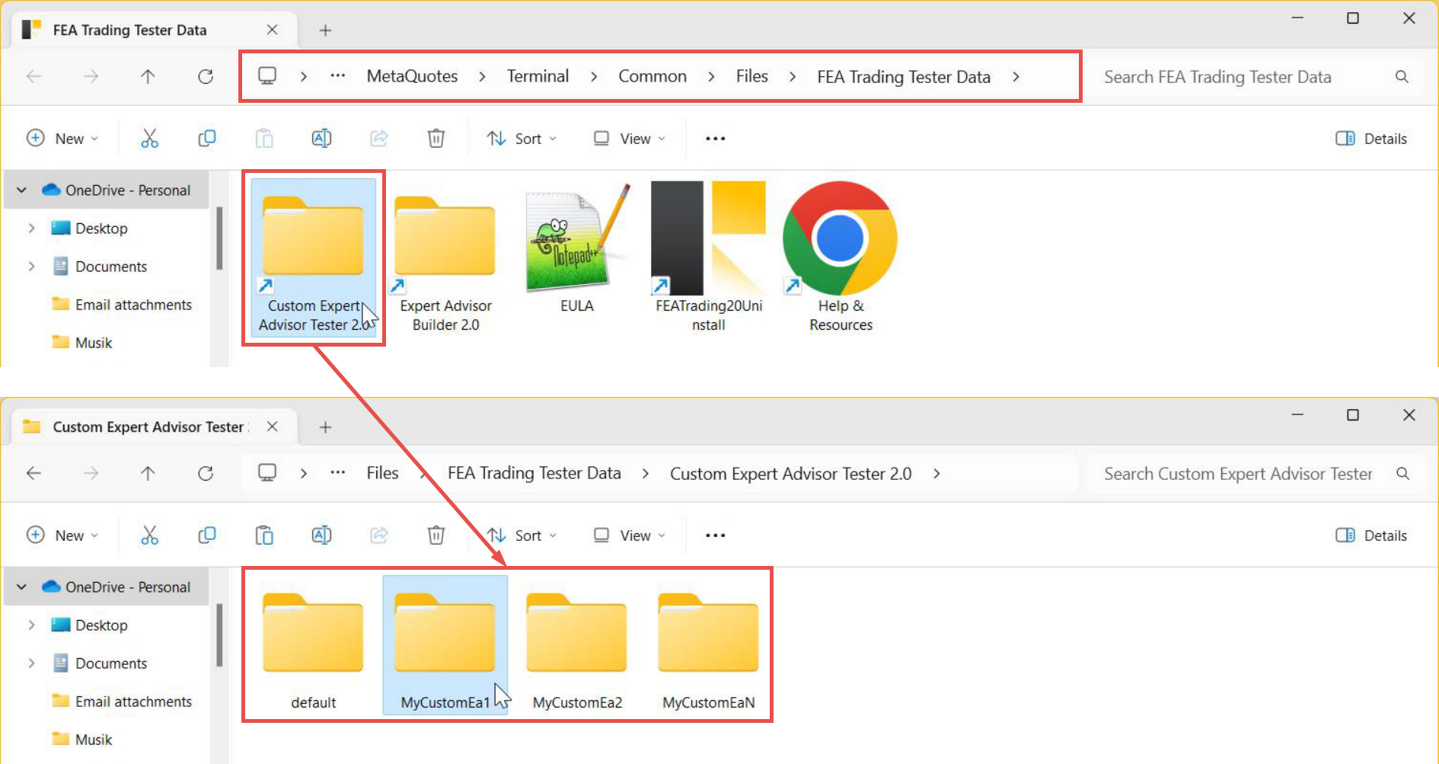
Task: Open Custom Expert Advisor Tester 2.0 shortcut folder
Action: pyautogui.click(x=314, y=257)
